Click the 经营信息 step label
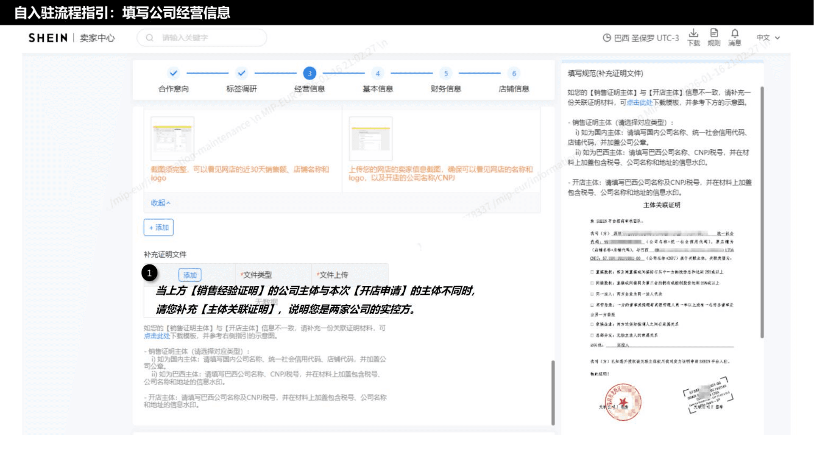 (x=309, y=89)
